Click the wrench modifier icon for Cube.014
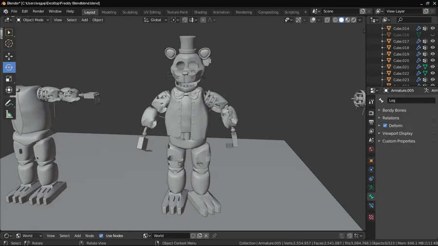The height and width of the screenshot is (246, 438). pyautogui.click(x=419, y=29)
